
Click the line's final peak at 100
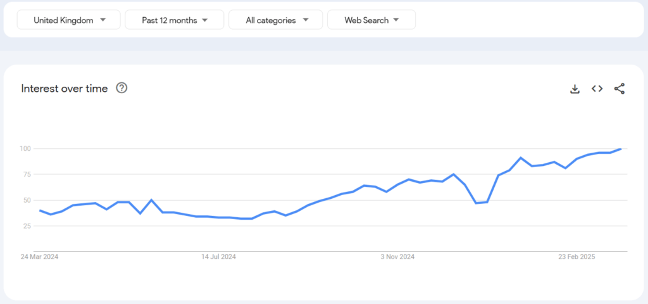(x=621, y=149)
